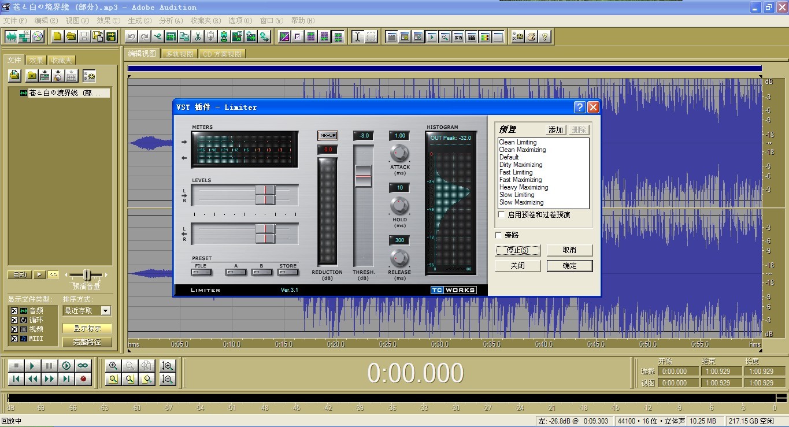
Task: Click the copy icon in the toolbar
Action: click(184, 36)
